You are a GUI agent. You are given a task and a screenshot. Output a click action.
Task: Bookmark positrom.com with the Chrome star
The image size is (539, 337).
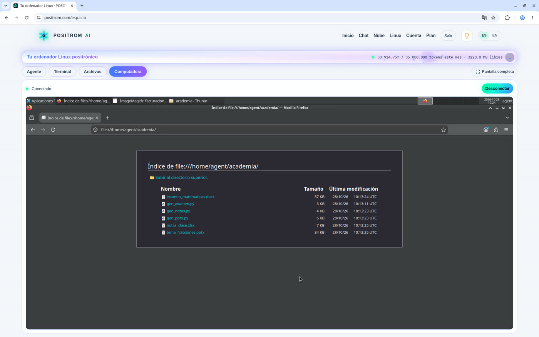click(493, 18)
